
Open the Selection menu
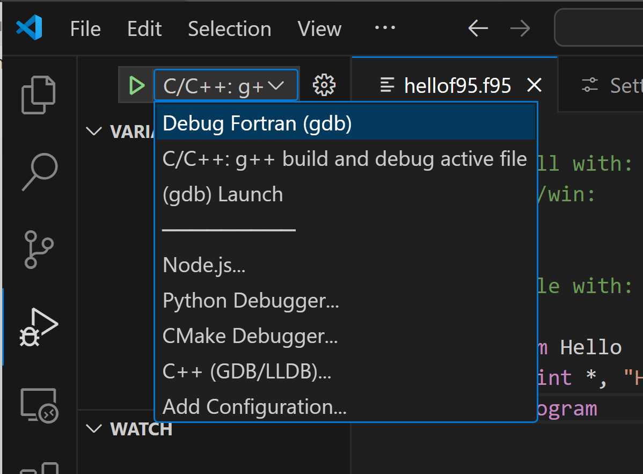[x=229, y=29]
